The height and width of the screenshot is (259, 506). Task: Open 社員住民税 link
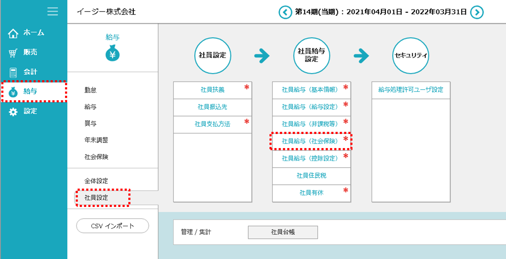pos(311,175)
